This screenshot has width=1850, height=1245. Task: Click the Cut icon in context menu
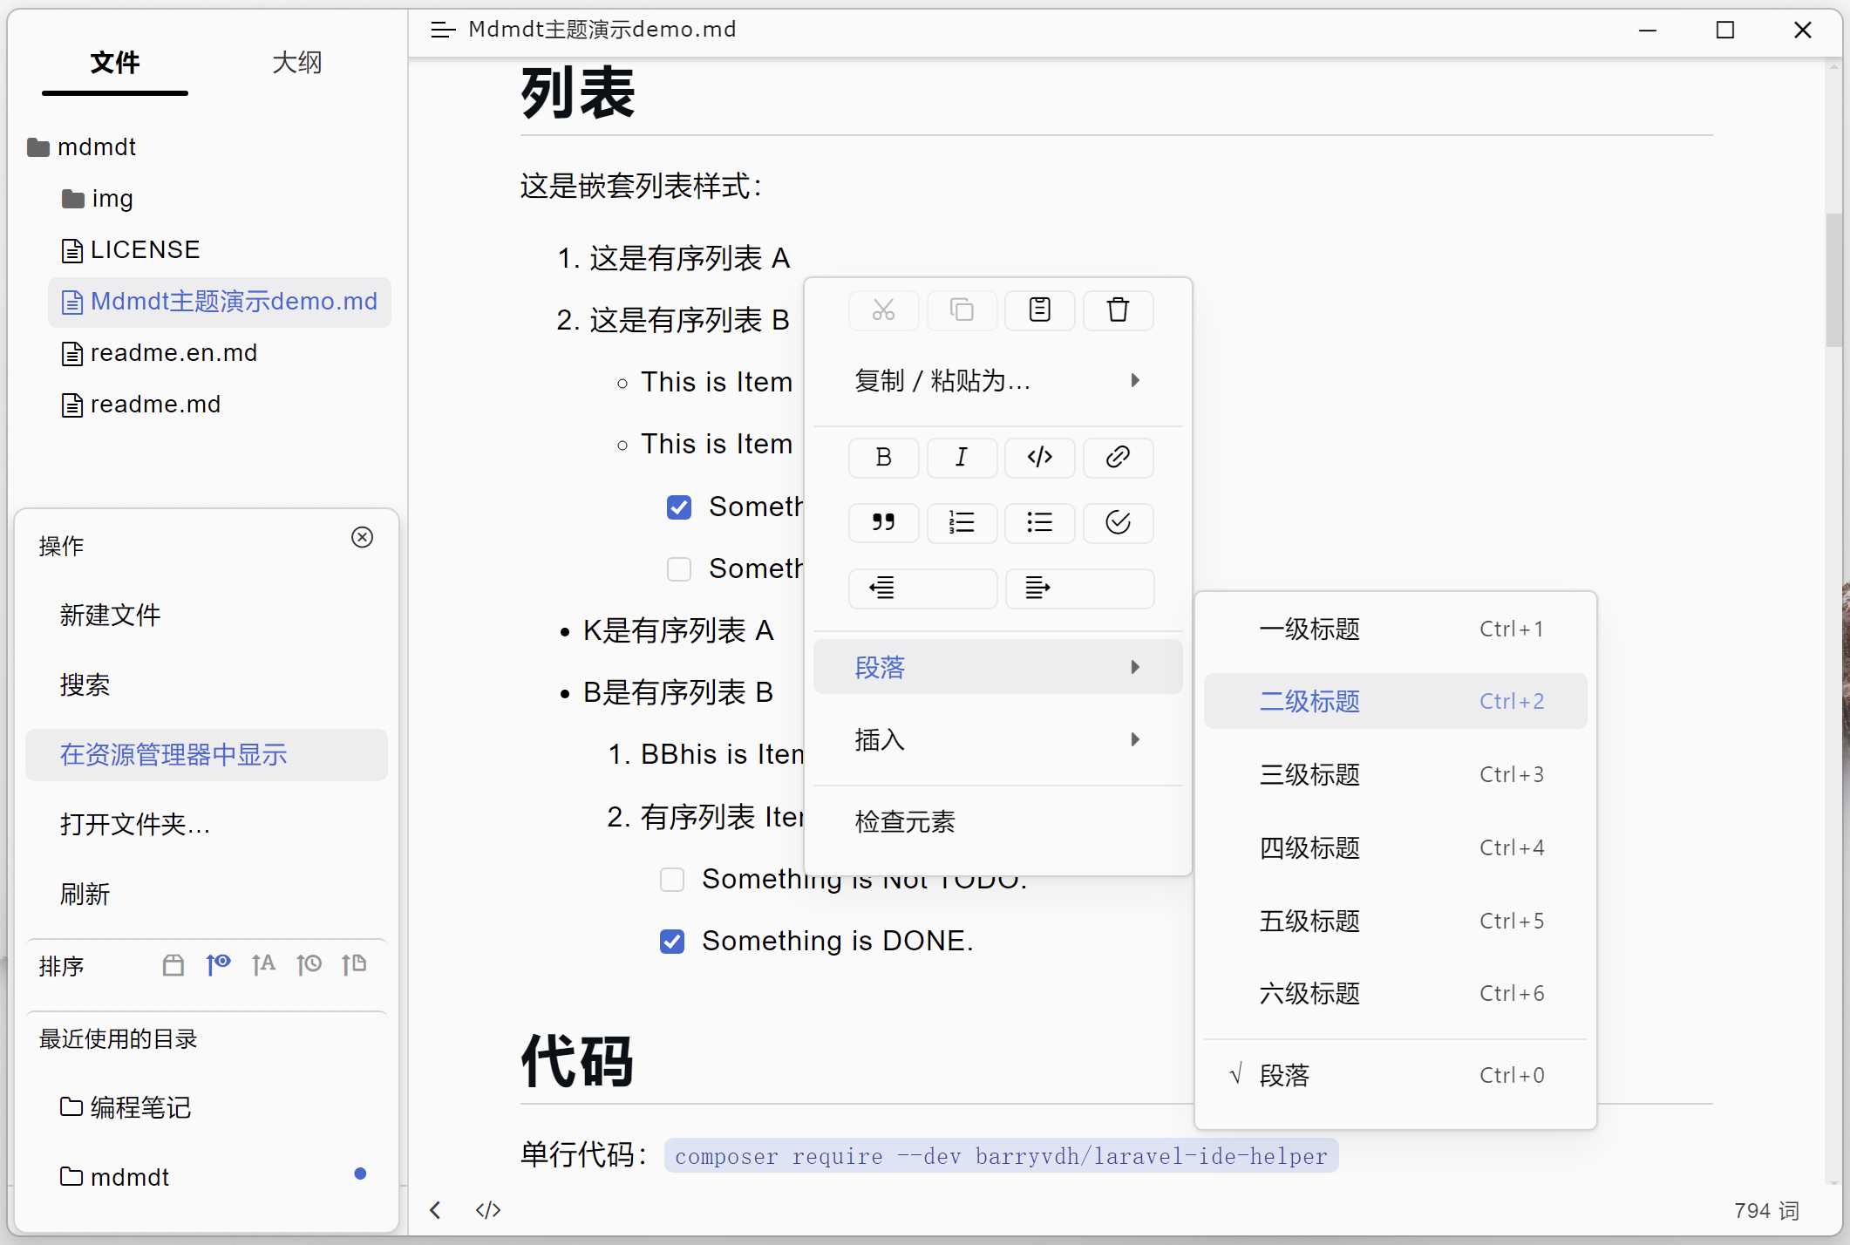click(883, 310)
